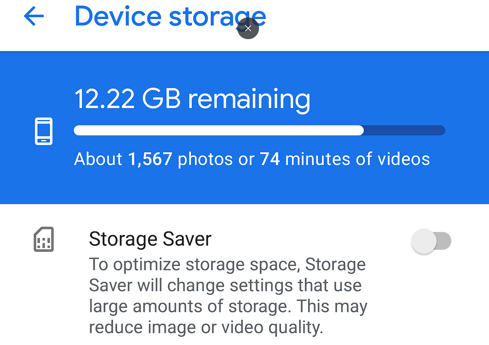Tap 'large amounts of storage' description line
Screen dimensions: 489x345
coord(228,306)
